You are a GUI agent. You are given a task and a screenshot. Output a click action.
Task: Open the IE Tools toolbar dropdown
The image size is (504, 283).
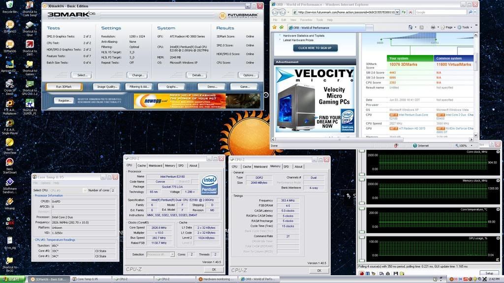[472, 28]
